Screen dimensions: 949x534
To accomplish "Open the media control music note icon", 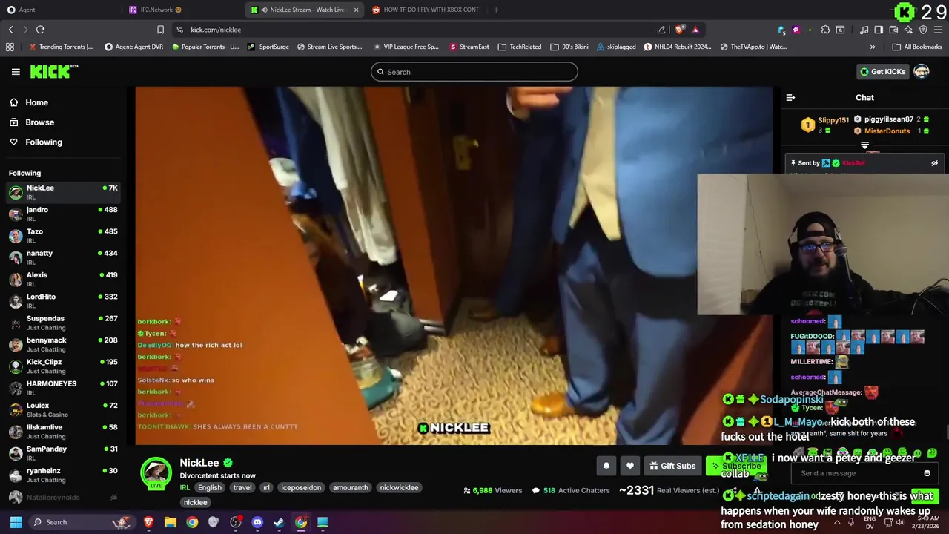I will pos(864,30).
